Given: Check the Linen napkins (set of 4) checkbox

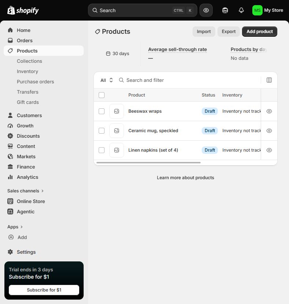Looking at the screenshot, I should [102, 150].
